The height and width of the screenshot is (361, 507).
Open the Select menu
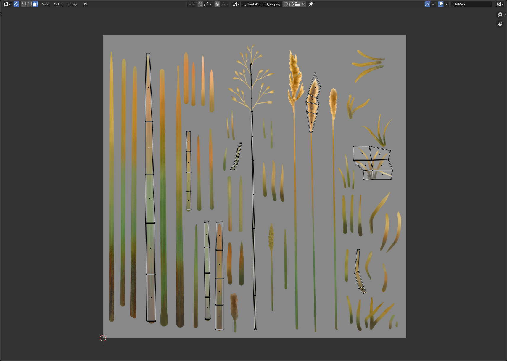[59, 4]
